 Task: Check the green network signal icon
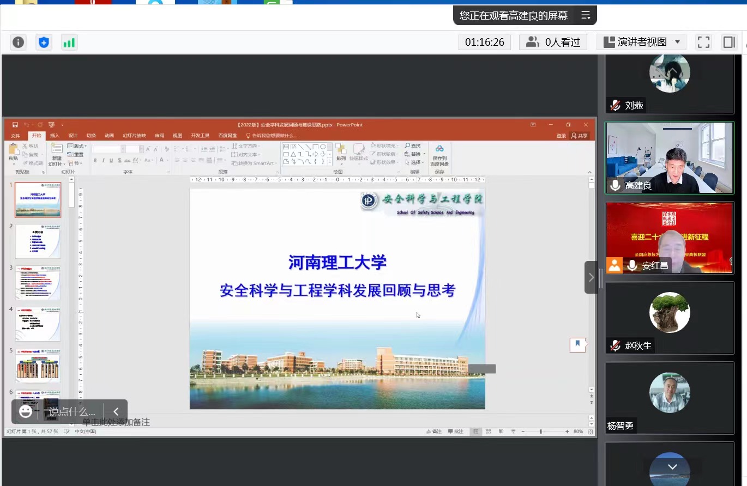coord(69,42)
